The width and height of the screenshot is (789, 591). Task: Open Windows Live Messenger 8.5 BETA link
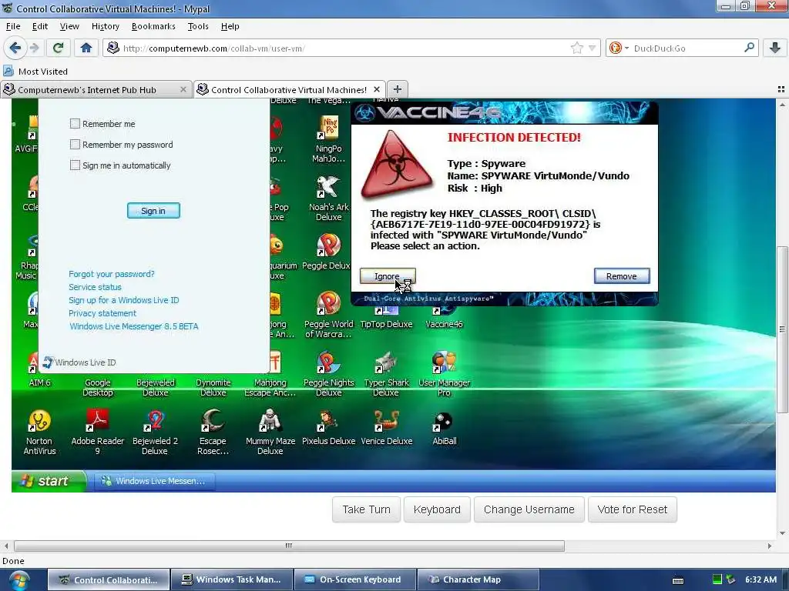(x=134, y=326)
